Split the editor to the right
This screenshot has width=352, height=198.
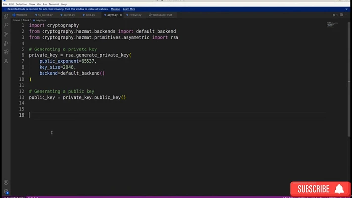click(x=341, y=15)
